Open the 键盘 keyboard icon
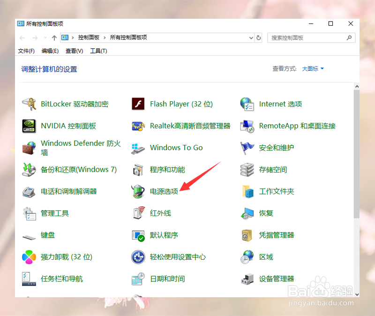Viewport: 375px width, 316px height. coord(29,237)
